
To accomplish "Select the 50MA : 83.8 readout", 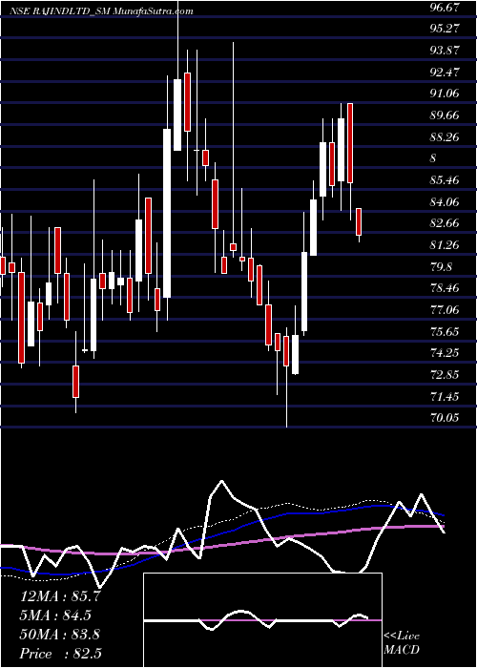I will (59, 635).
